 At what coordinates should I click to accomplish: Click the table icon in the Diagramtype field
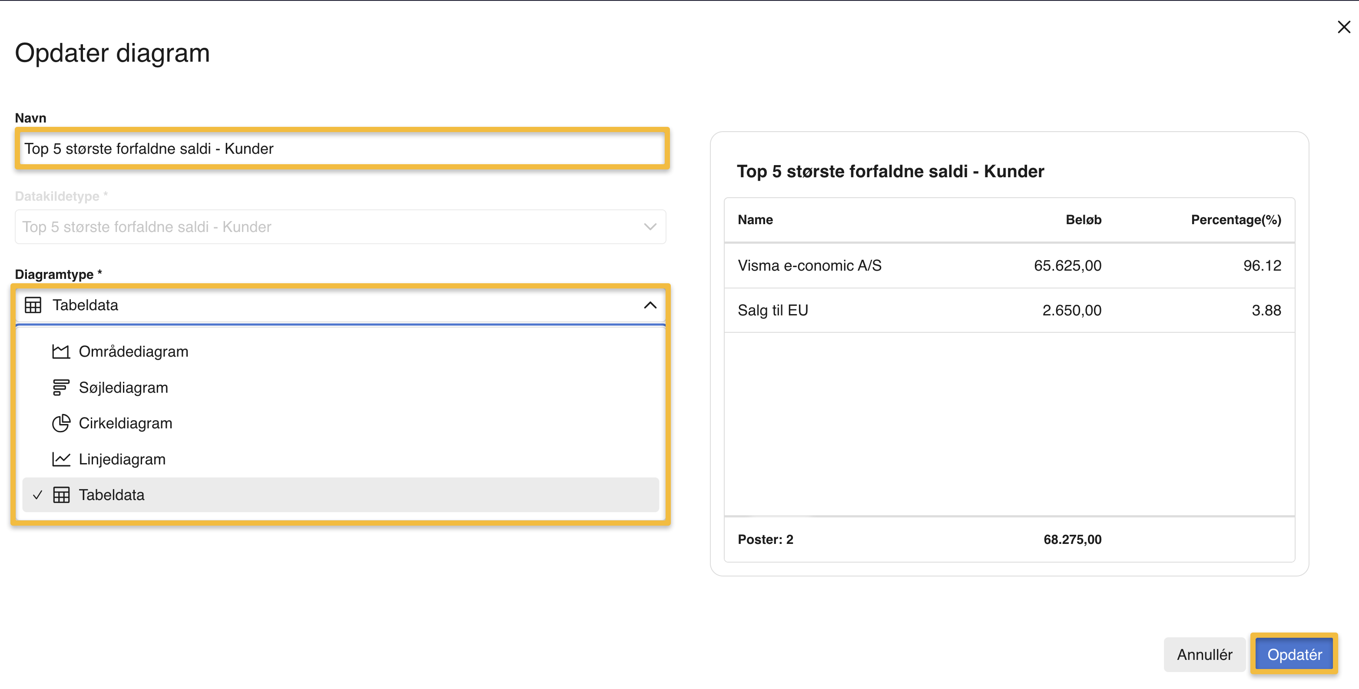pyautogui.click(x=33, y=305)
